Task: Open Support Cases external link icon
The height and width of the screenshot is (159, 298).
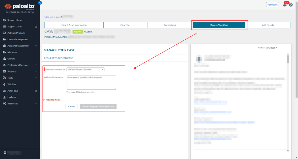Action: (x=36, y=27)
